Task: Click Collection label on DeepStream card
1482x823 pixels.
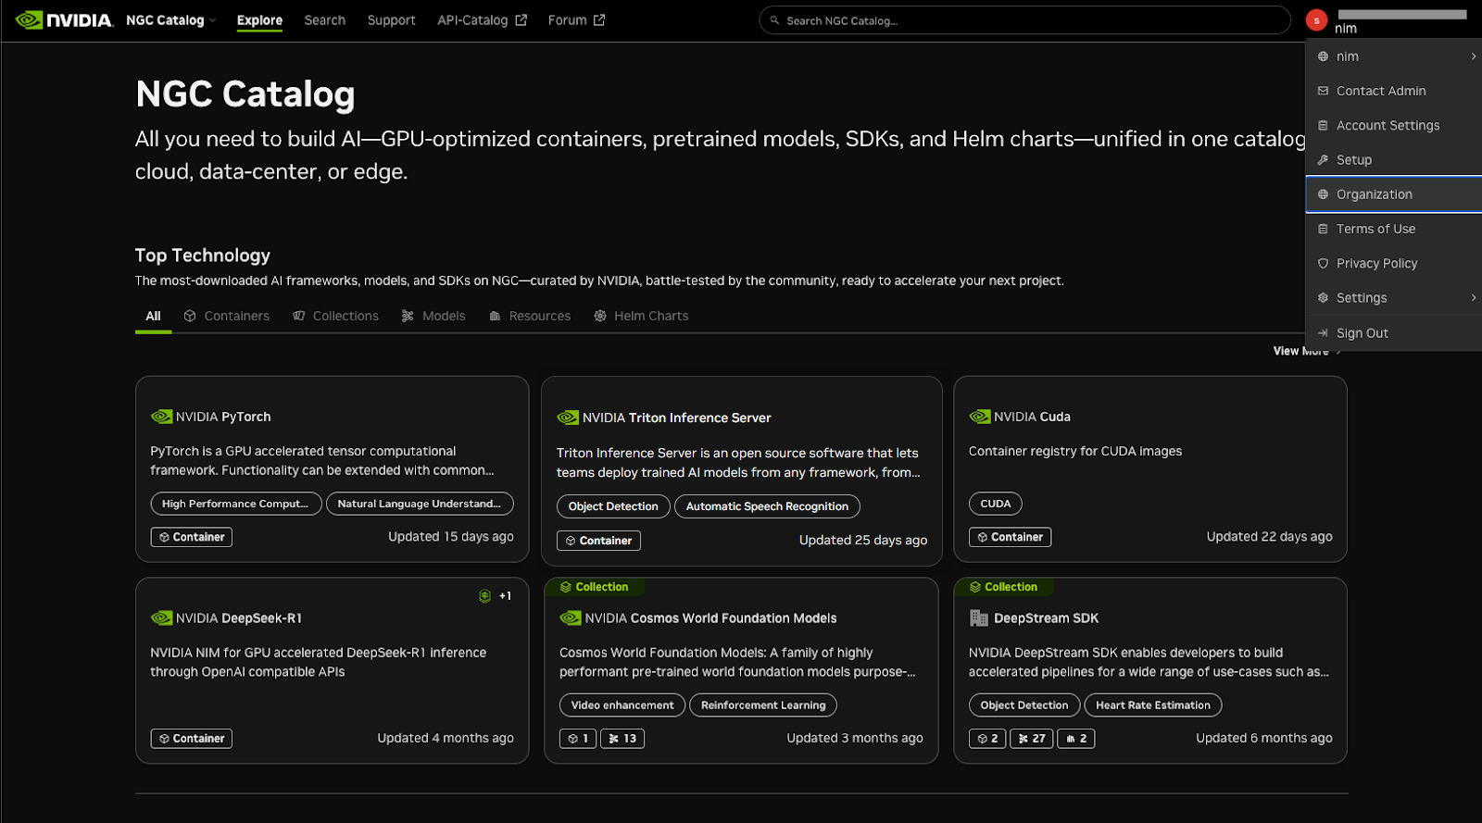Action: [1003, 587]
